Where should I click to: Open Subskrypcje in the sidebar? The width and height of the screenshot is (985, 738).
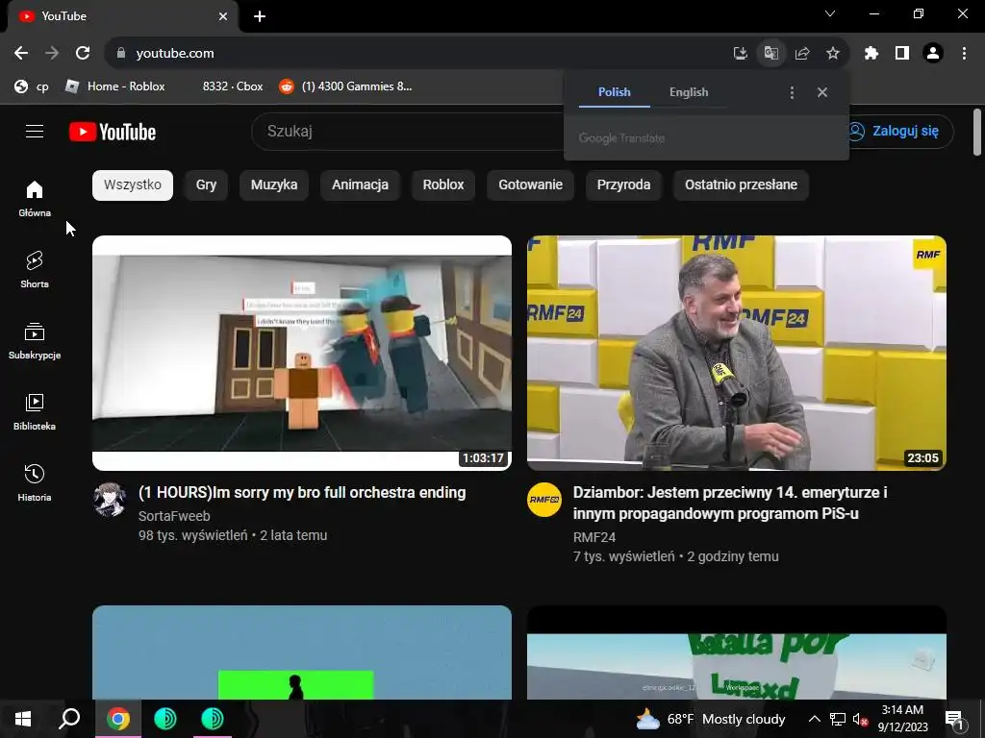coord(35,341)
